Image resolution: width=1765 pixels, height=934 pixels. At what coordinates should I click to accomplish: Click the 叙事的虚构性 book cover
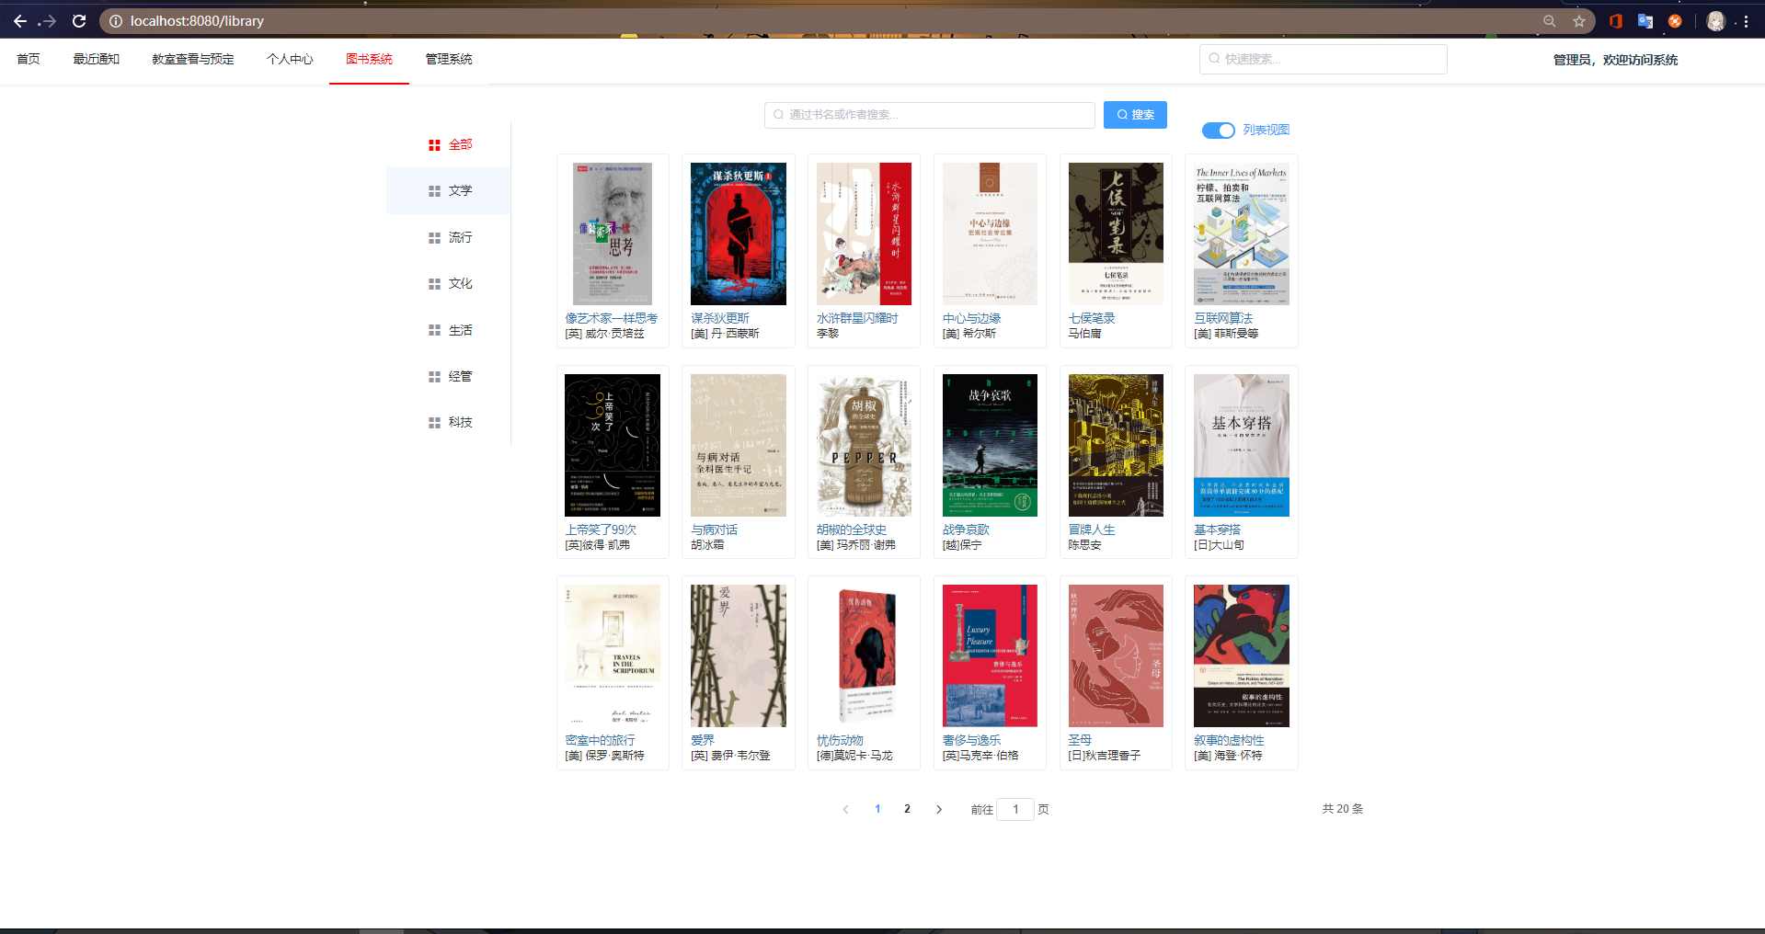(1242, 656)
